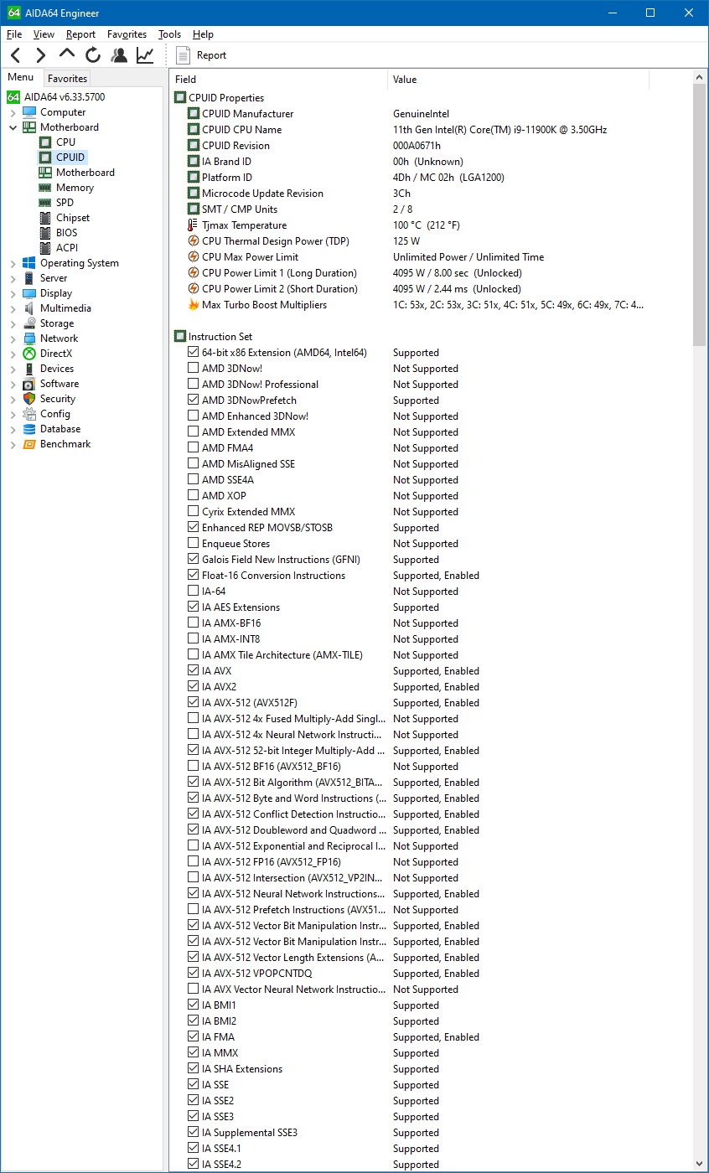Click the Memory module icon in tree
The image size is (709, 1173).
tap(45, 188)
